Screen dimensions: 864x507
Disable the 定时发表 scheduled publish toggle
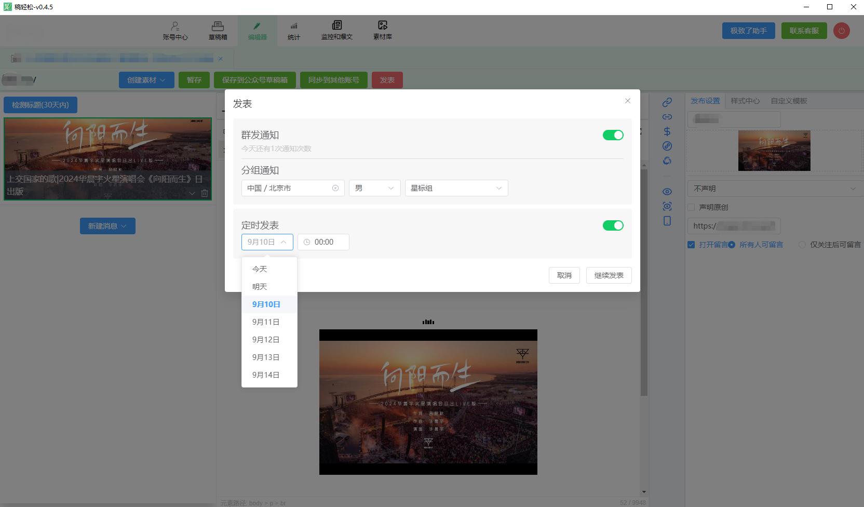[613, 225]
